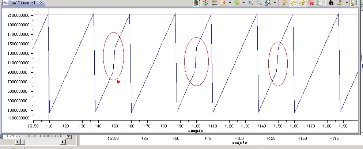Click the yellow arrow import-export icon
This screenshot has height=149, width=363.
point(340,3)
